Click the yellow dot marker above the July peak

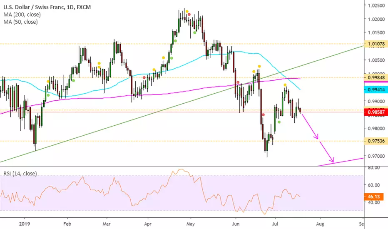point(285,85)
